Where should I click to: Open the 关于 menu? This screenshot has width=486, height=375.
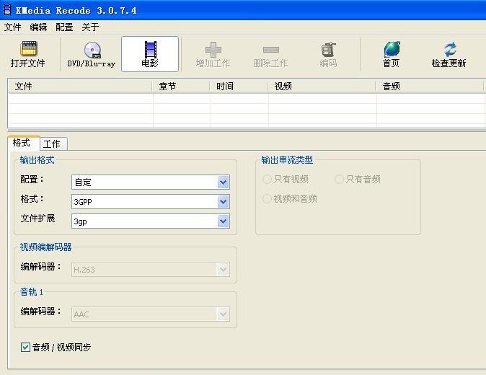(x=90, y=27)
